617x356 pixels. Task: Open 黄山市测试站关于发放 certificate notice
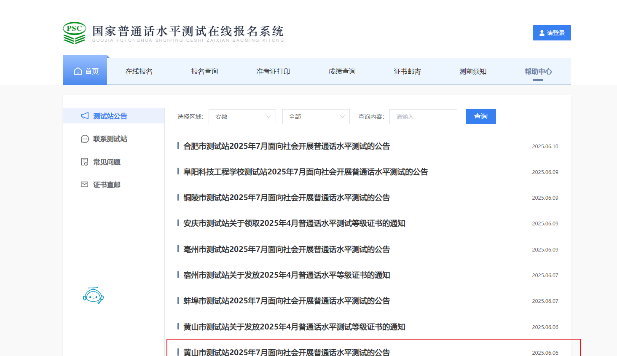point(294,327)
